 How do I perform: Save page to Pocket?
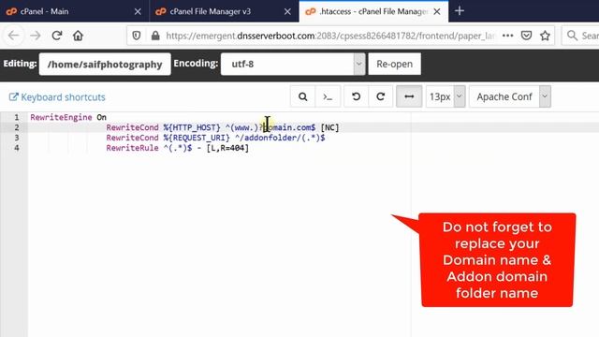526,36
